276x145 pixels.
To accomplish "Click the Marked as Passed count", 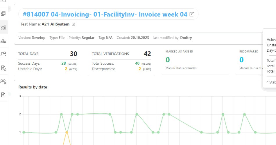I will click(168, 60).
